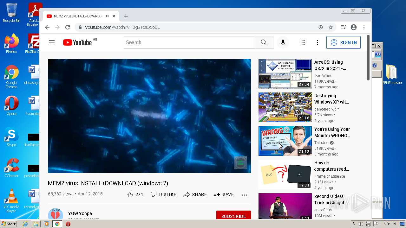
Task: Open a new Chrome tab
Action: click(126, 16)
